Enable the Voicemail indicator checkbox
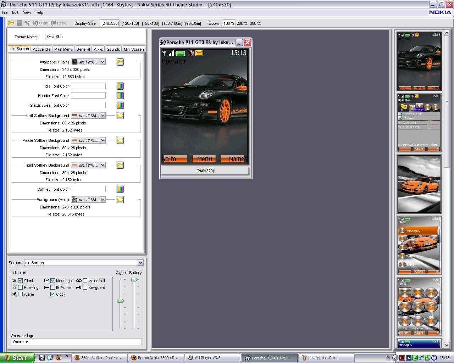454x363 pixels. tap(85, 281)
